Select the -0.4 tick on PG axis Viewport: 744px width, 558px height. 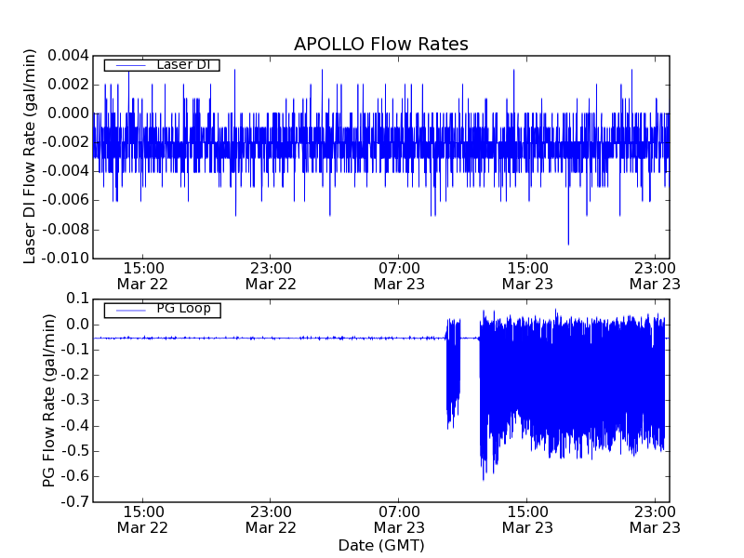coord(75,426)
